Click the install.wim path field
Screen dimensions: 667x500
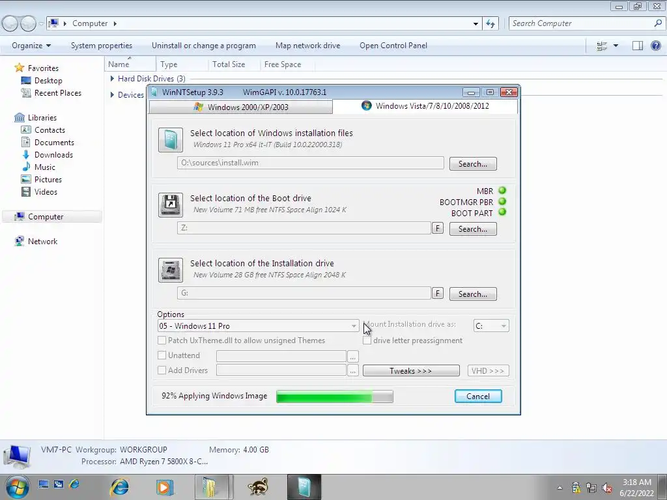pos(311,163)
